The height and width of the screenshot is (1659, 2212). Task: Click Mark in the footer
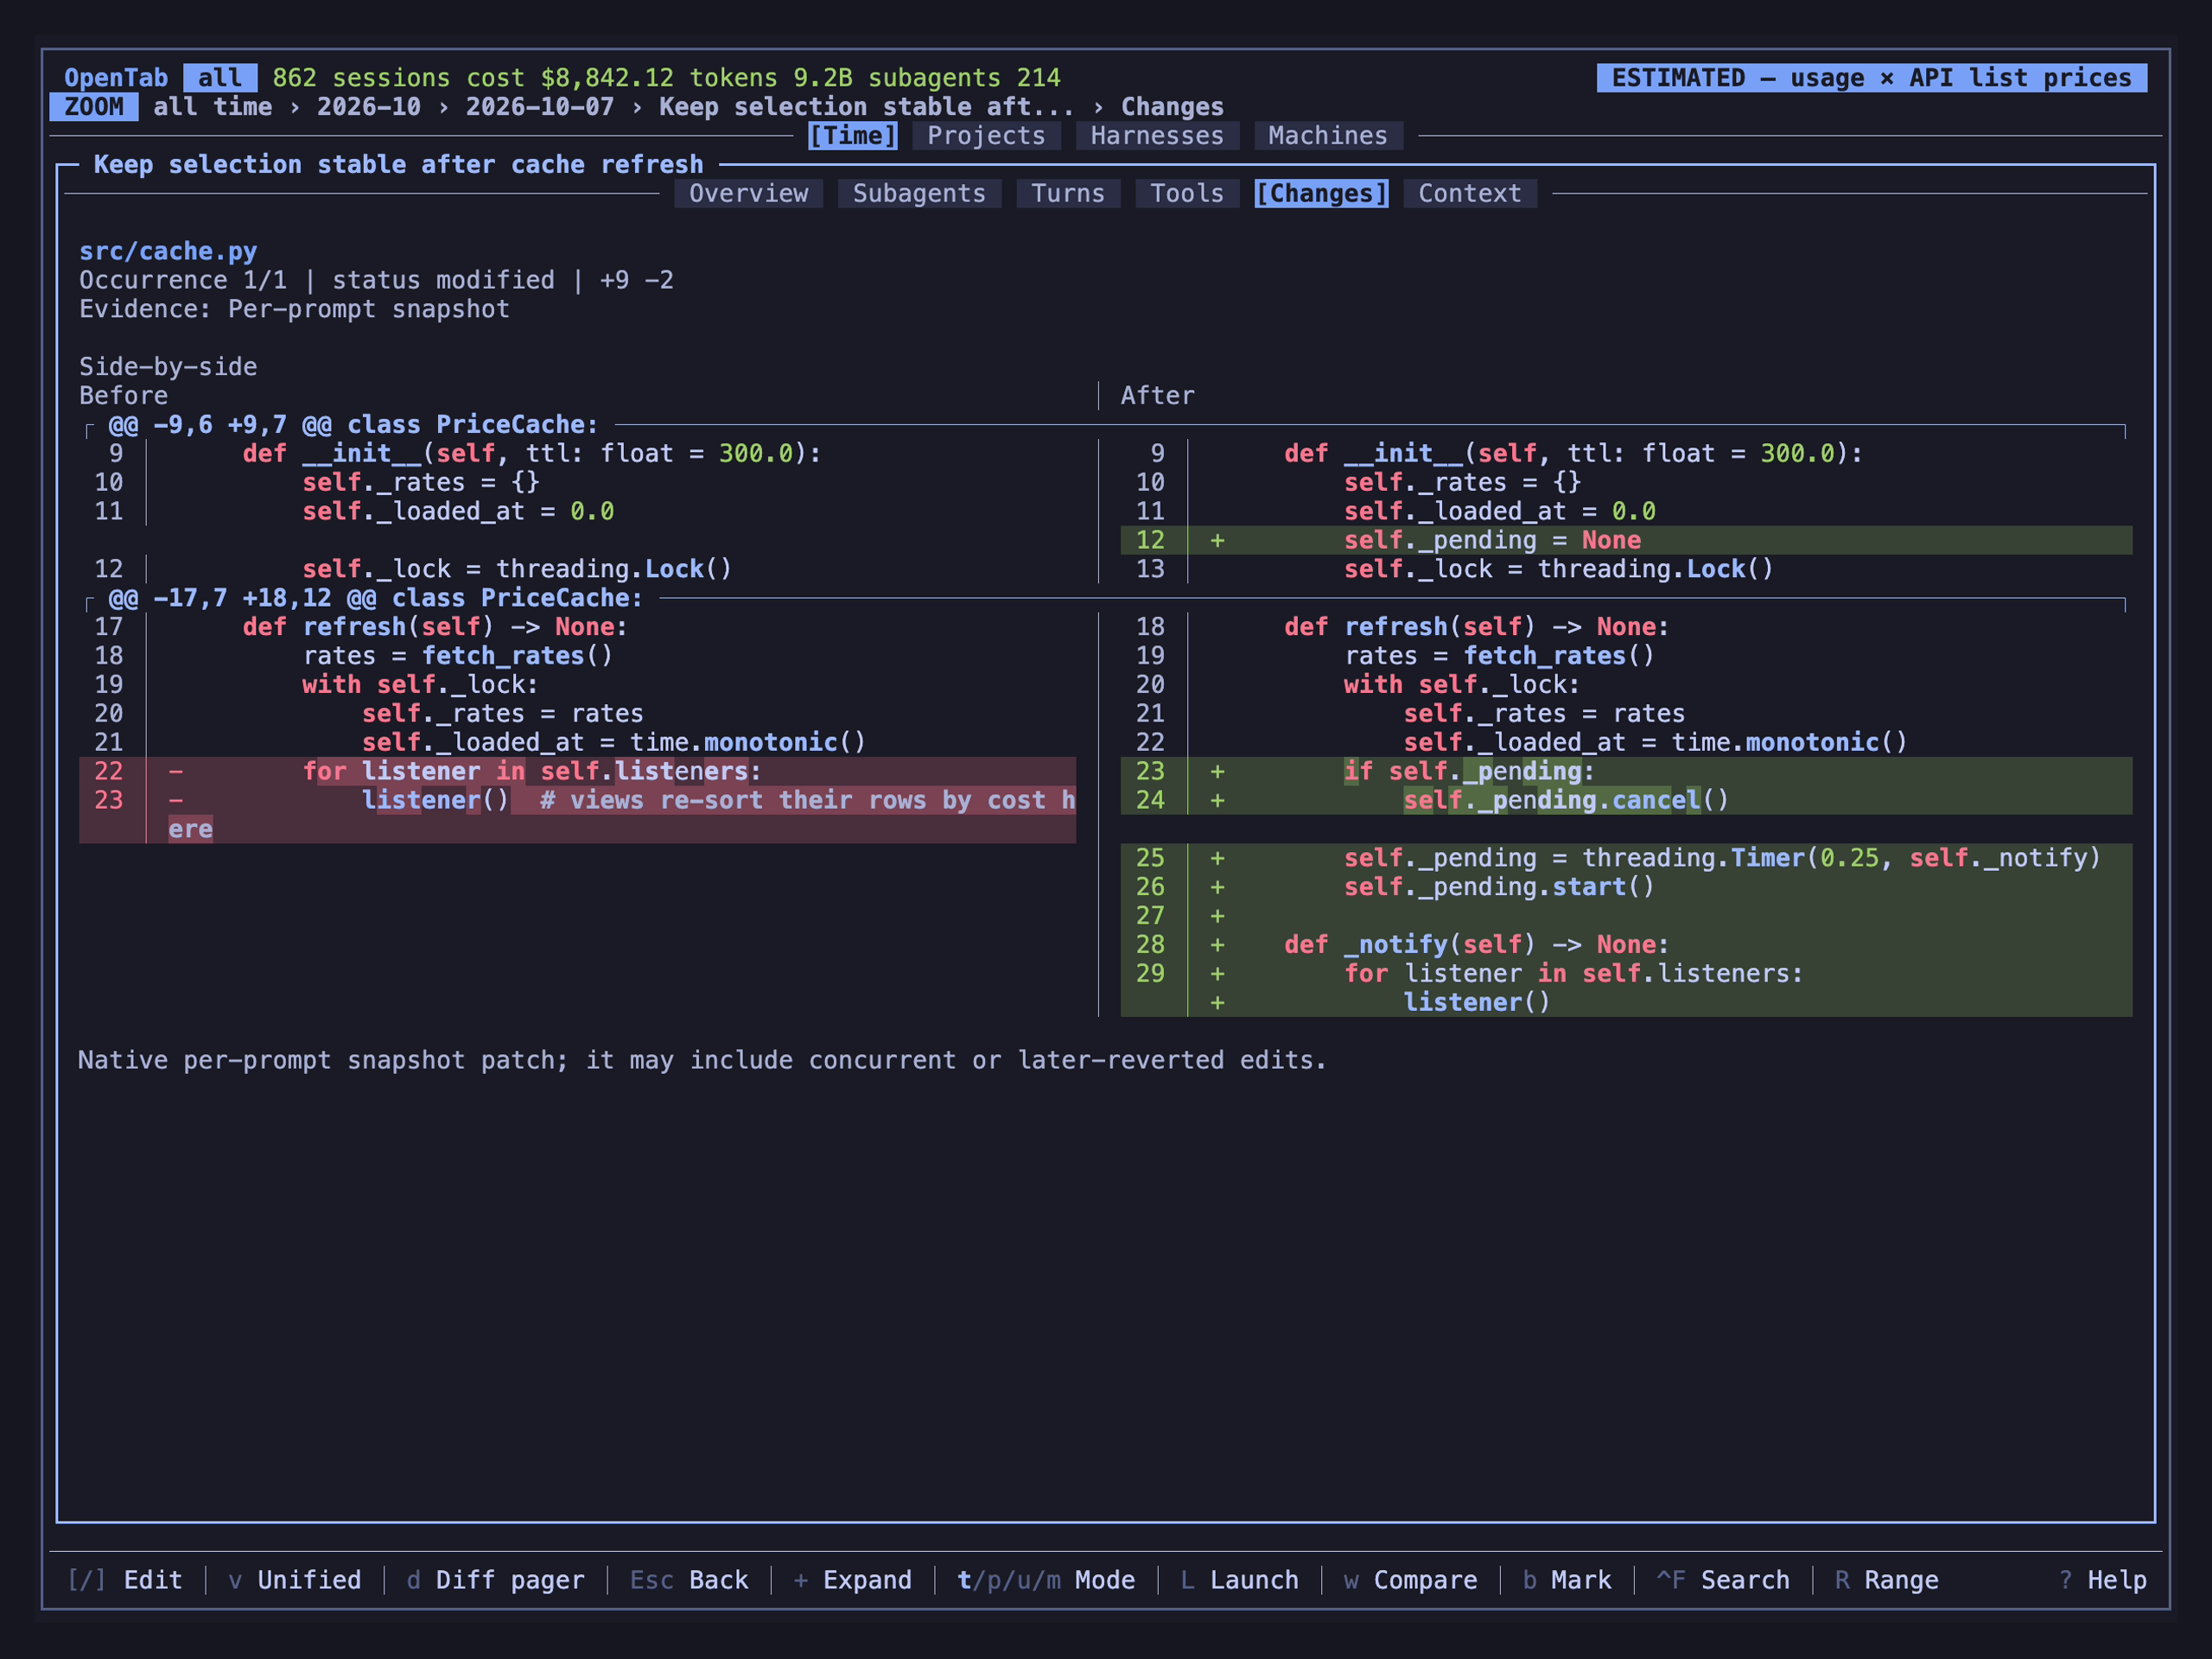coord(1566,1580)
